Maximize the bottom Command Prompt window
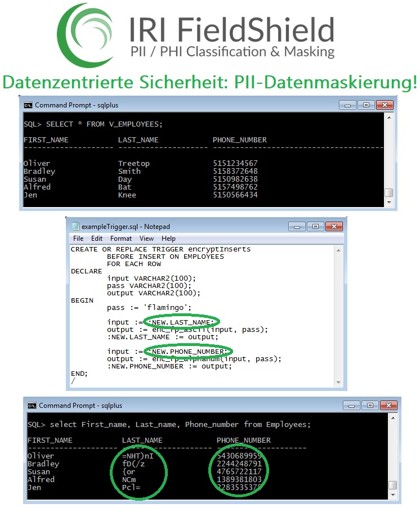 pos(370,405)
